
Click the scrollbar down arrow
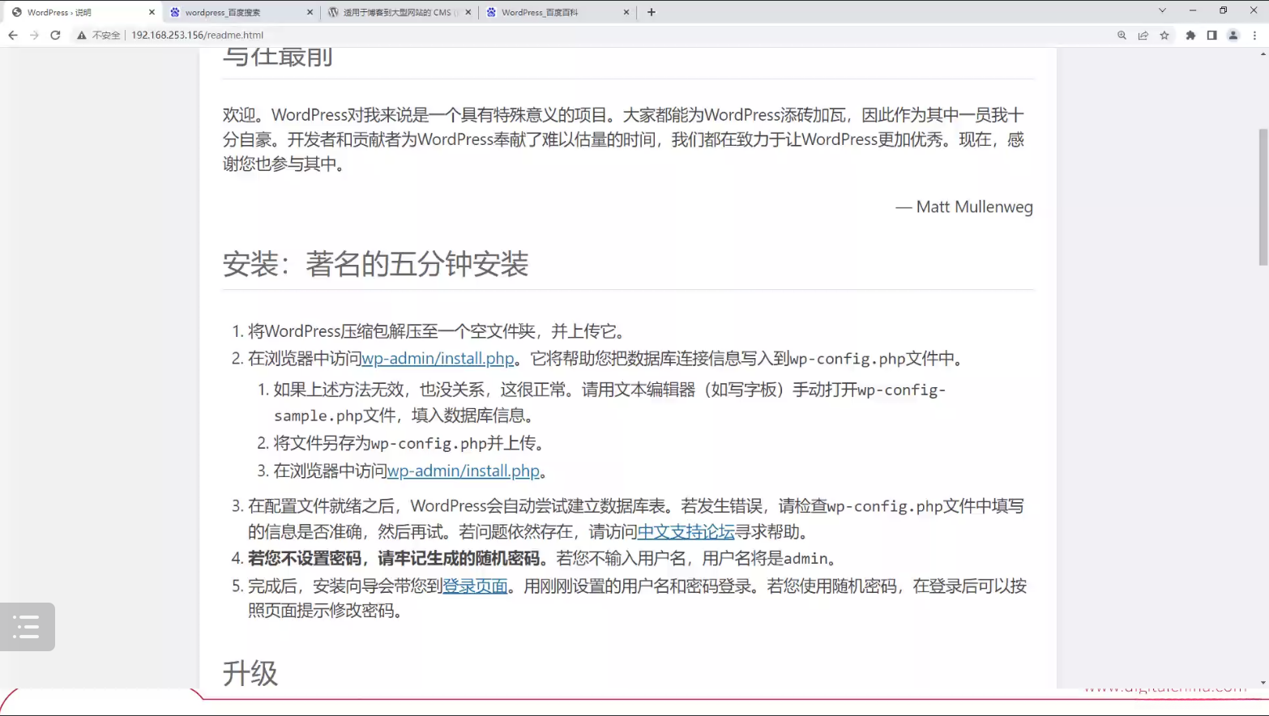[x=1263, y=684]
